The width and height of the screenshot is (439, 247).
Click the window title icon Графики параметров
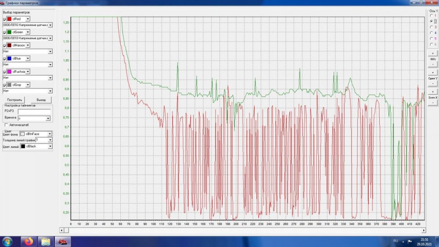(x=3, y=3)
